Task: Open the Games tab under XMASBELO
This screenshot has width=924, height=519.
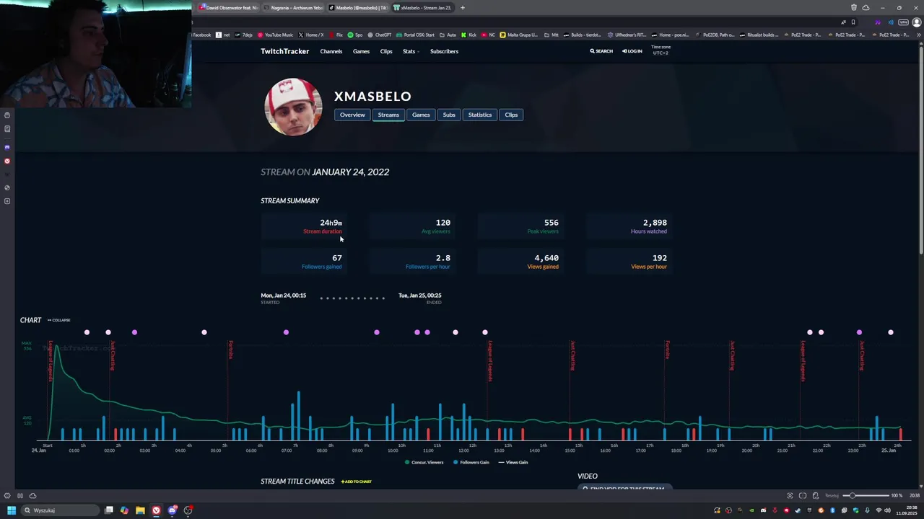Action: coord(421,115)
